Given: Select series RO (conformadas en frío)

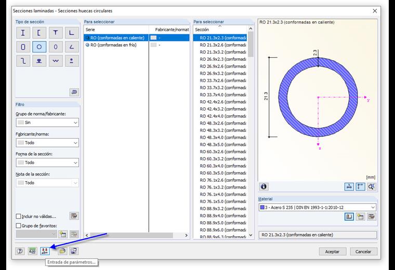Looking at the screenshot, I should [116, 45].
